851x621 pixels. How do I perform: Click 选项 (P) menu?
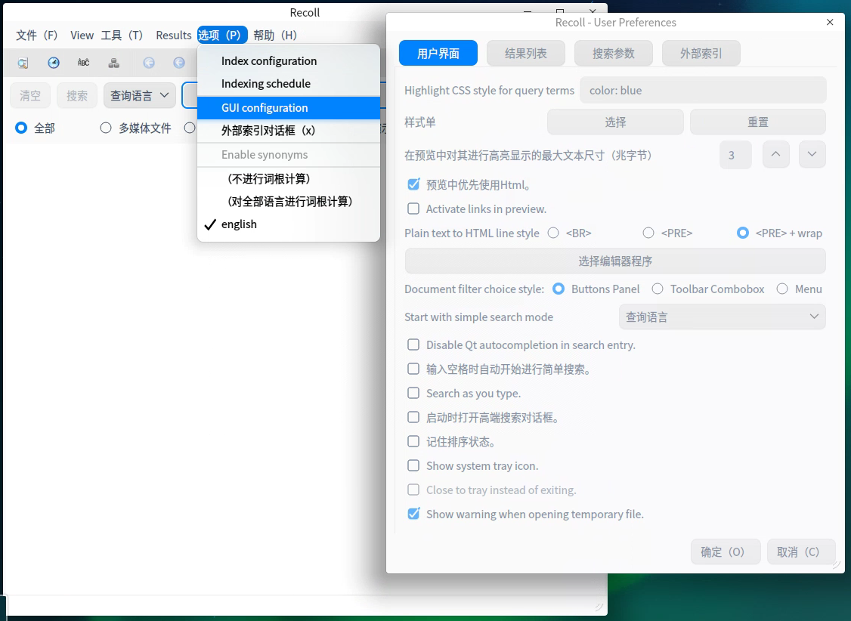coord(222,36)
